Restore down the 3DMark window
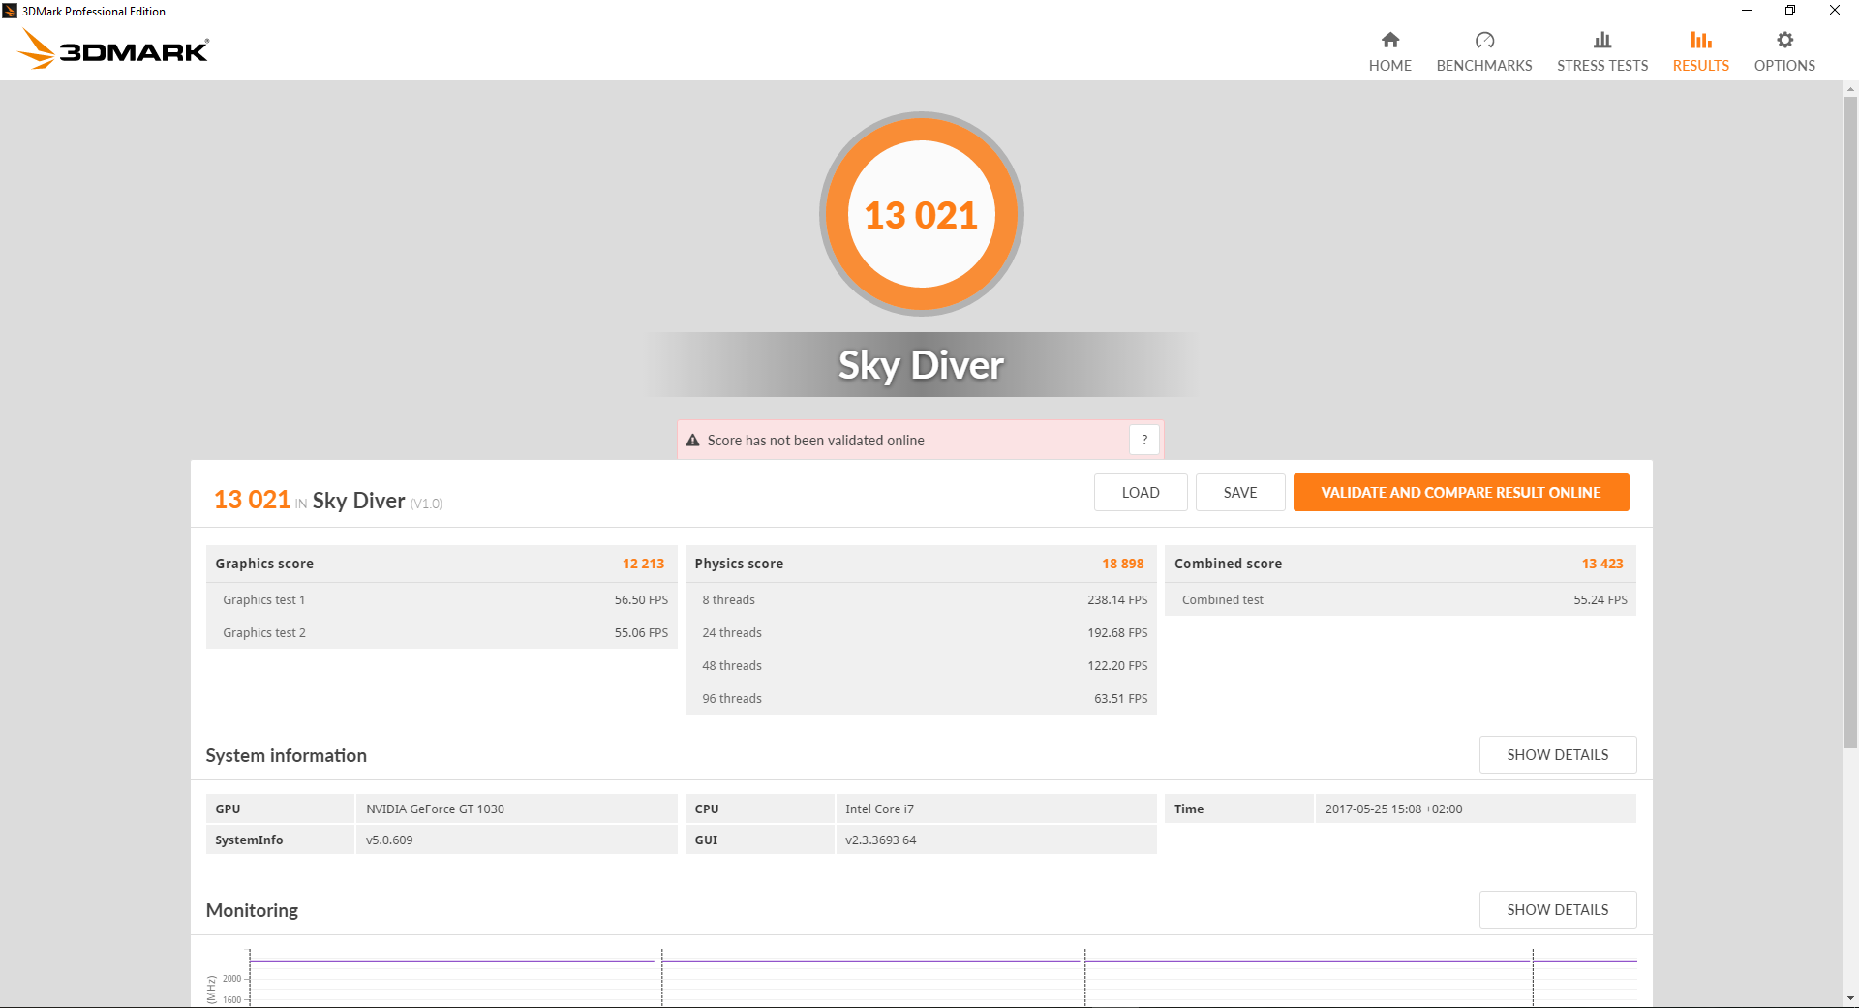Screen dimensions: 1859x1008 pyautogui.click(x=1790, y=11)
